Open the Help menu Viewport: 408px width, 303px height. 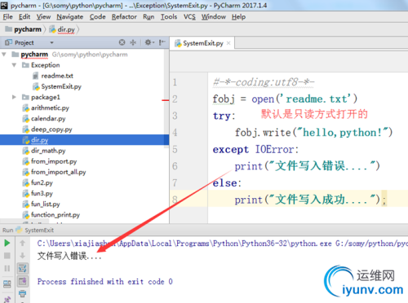238,17
